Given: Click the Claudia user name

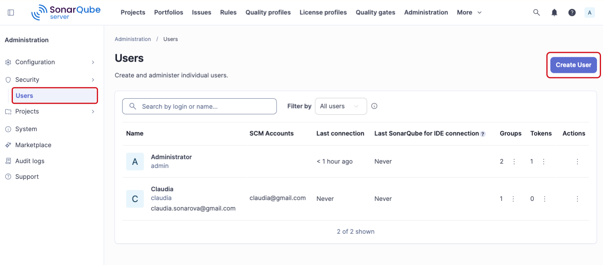Looking at the screenshot, I should (x=162, y=189).
